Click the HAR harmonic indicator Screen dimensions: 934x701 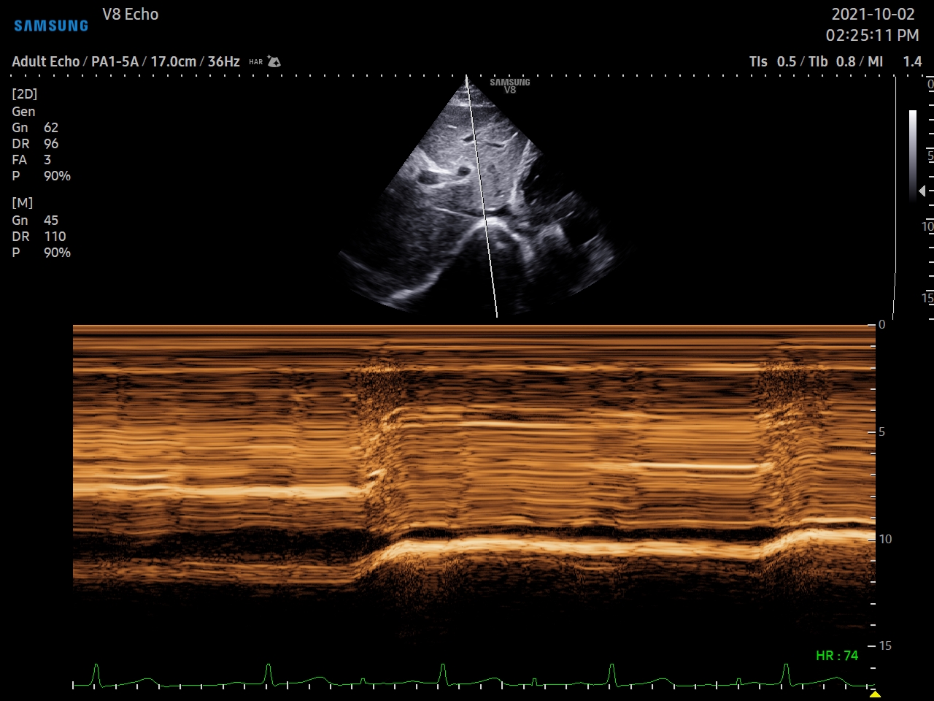point(255,62)
